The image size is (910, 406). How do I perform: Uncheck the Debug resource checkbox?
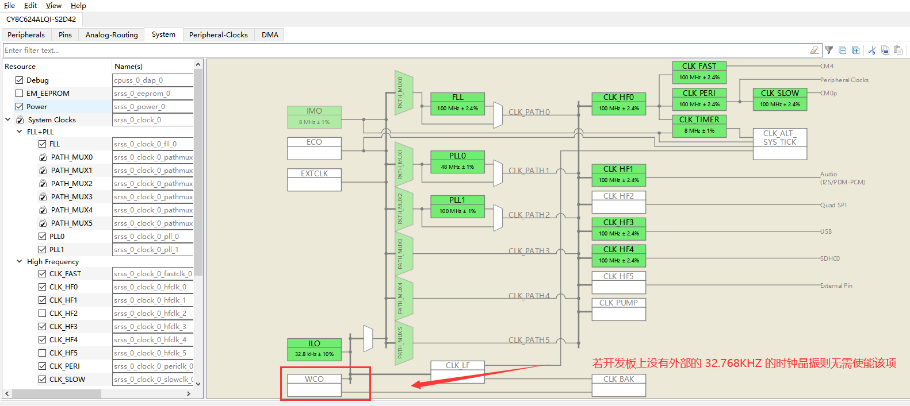(x=20, y=80)
